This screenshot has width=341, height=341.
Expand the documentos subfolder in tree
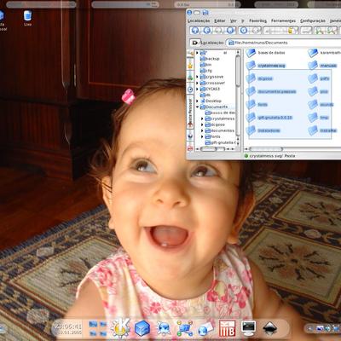click(x=202, y=130)
